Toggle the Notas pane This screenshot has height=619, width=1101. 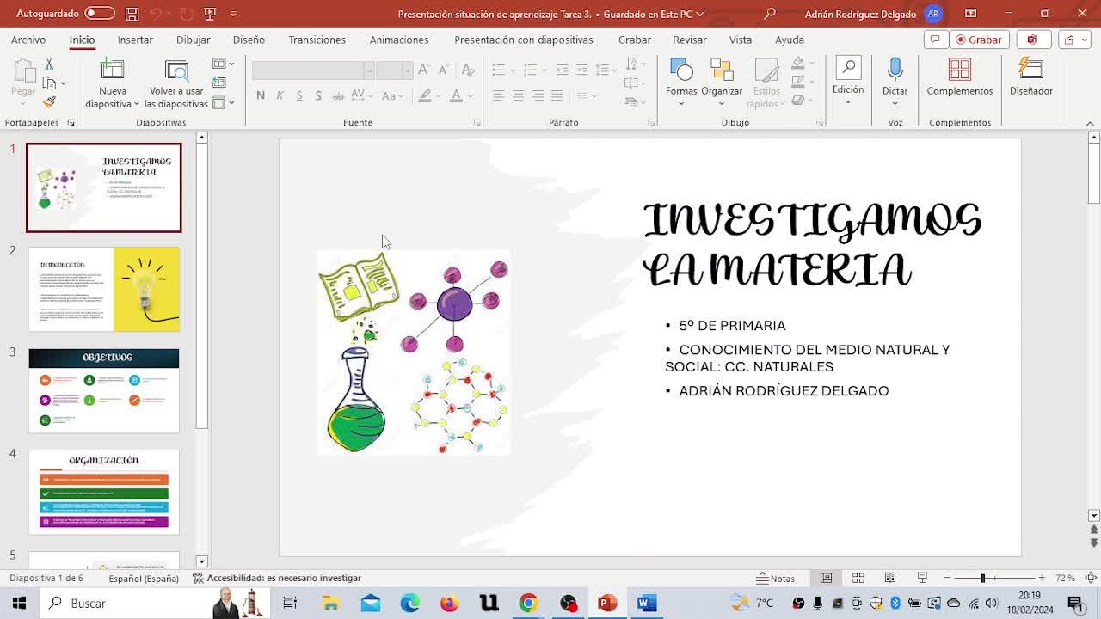pos(775,578)
